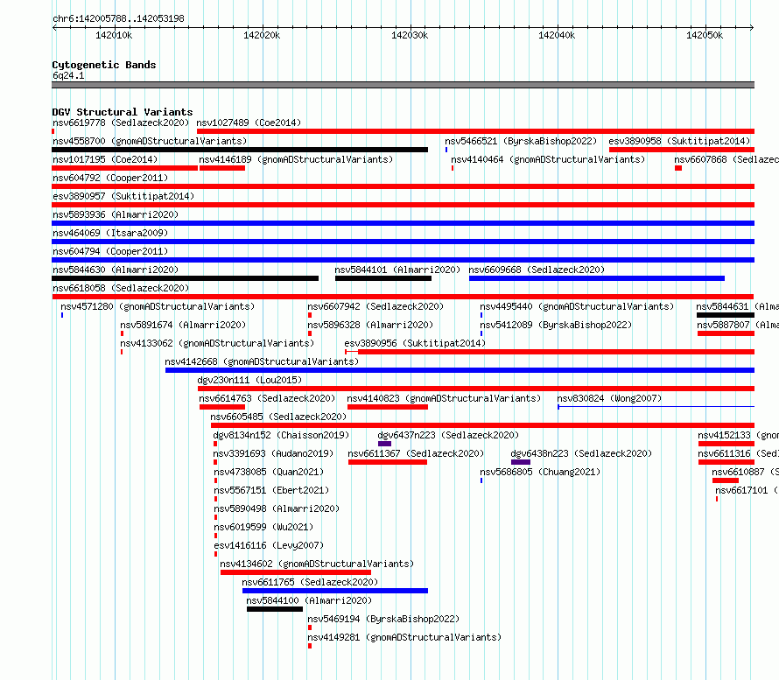779x680 pixels.
Task: Click the 142030k ruler position label
Action: 410,35
